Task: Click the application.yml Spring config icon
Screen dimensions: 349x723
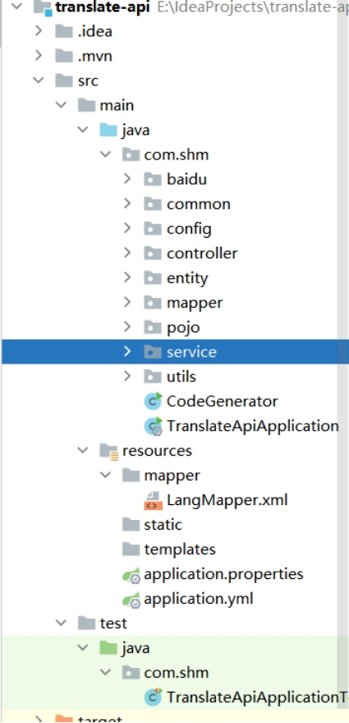Action: tap(131, 600)
